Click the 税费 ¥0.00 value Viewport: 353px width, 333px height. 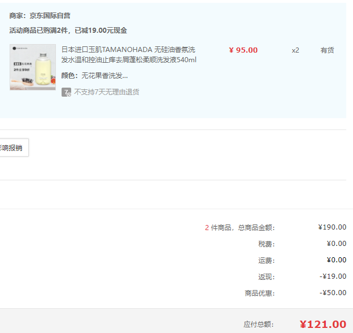tap(337, 244)
